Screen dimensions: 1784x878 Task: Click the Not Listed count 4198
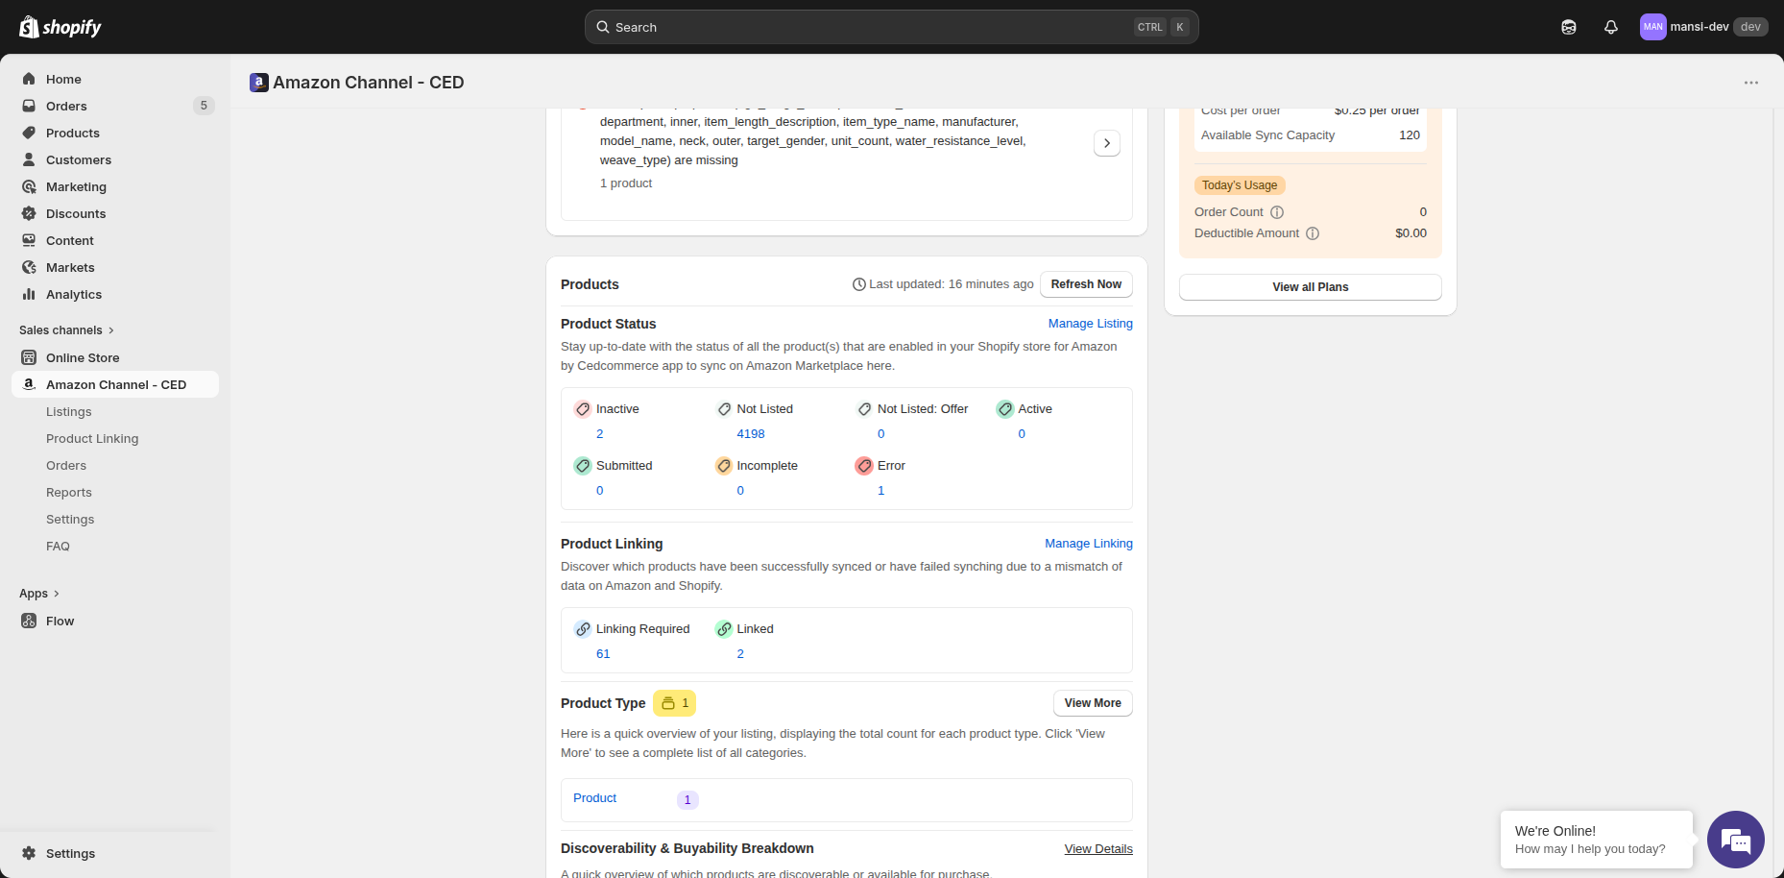pos(751,434)
